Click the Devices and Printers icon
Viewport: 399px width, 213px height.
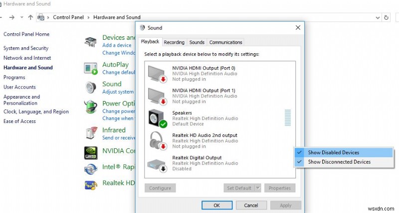point(91,42)
